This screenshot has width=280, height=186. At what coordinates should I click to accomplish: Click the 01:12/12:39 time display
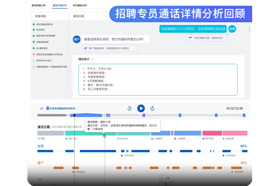coord(235,109)
